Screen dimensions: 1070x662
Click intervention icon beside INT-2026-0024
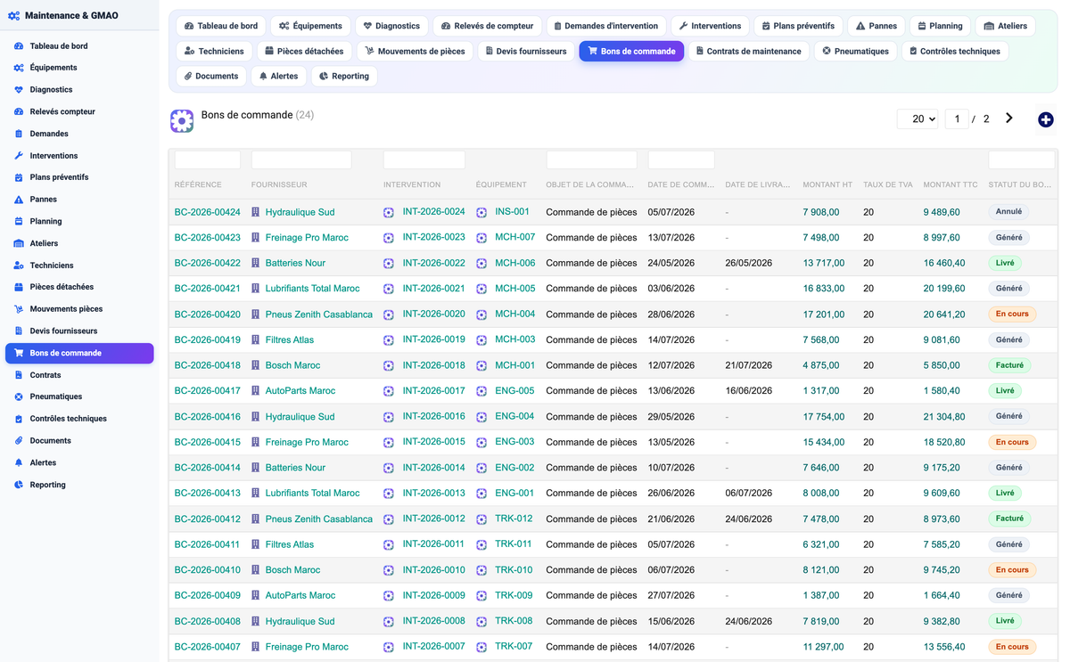[389, 213]
